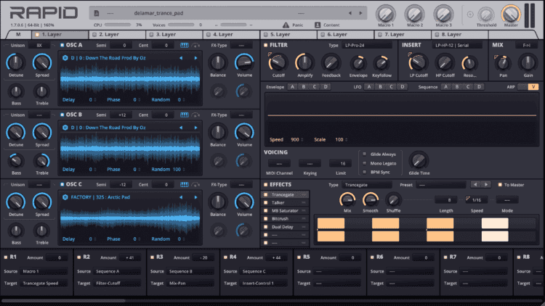Viewport: 545px width, 306px height.
Task: Go to previous preset arrow
Action: coord(350,13)
